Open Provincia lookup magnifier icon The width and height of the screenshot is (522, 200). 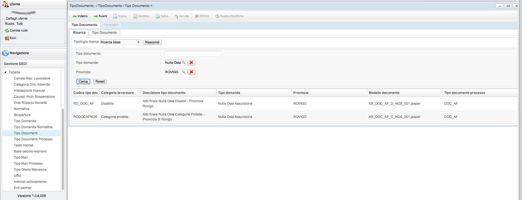[183, 72]
